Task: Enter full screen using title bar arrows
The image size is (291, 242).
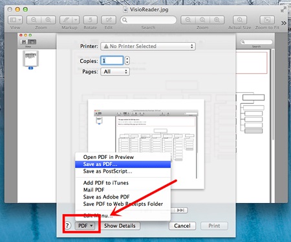Action: 283,10
